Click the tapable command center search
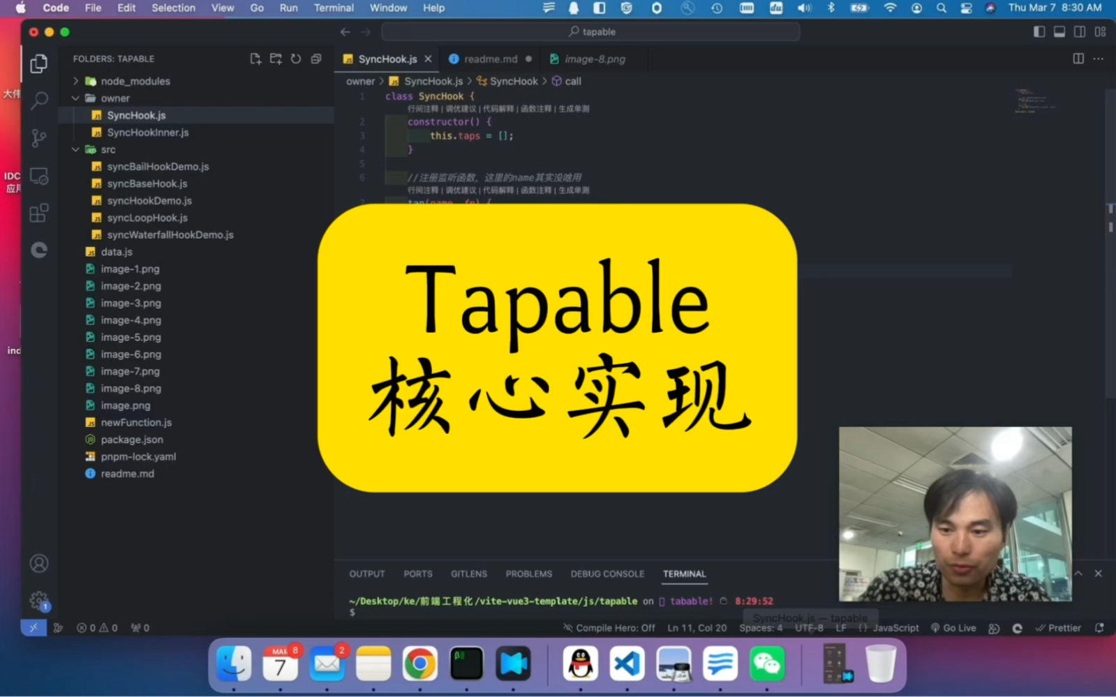Viewport: 1116px width, 697px height. point(591,31)
